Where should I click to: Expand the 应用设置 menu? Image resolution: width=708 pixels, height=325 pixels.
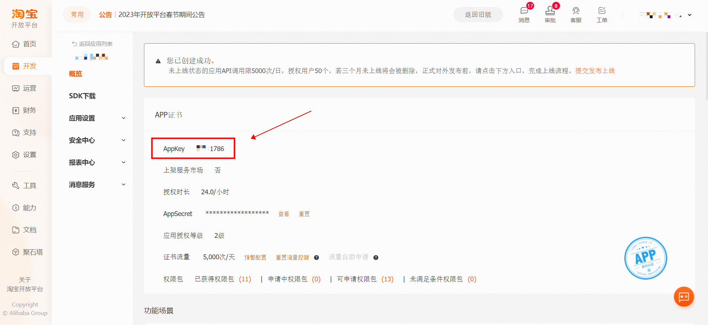[x=97, y=118]
